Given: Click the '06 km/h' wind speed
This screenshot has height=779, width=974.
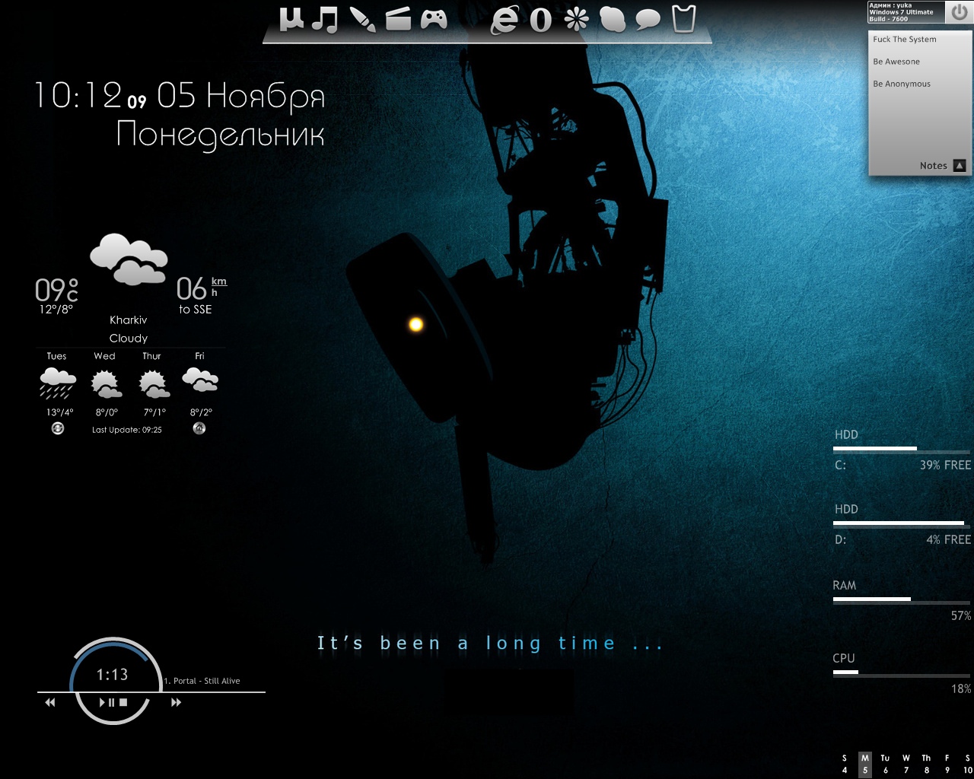Looking at the screenshot, I should (x=202, y=288).
